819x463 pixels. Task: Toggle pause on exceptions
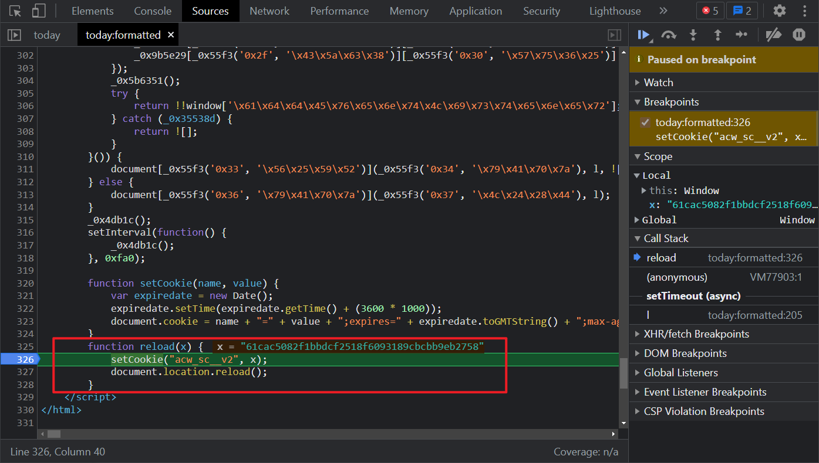pyautogui.click(x=798, y=35)
